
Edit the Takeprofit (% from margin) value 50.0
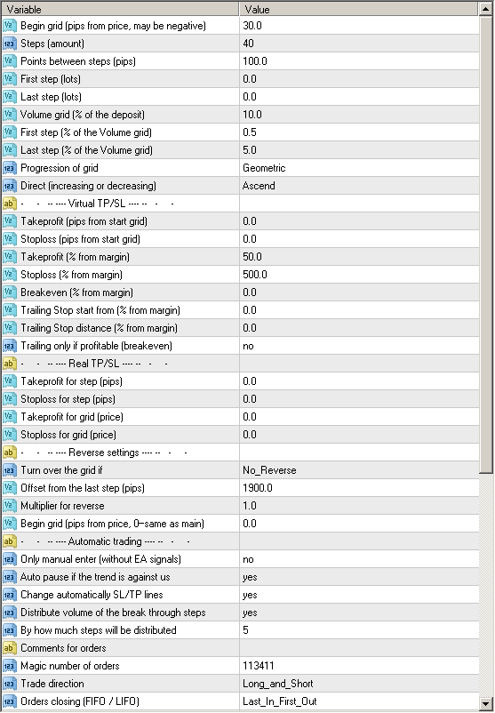[359, 257]
